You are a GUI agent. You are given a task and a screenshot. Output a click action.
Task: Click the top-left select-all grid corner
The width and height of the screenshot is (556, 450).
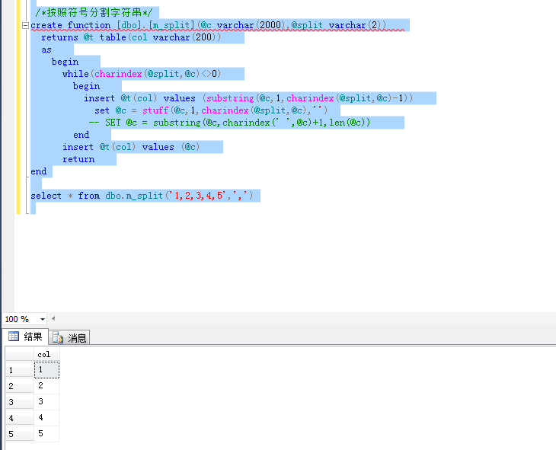tap(20, 354)
